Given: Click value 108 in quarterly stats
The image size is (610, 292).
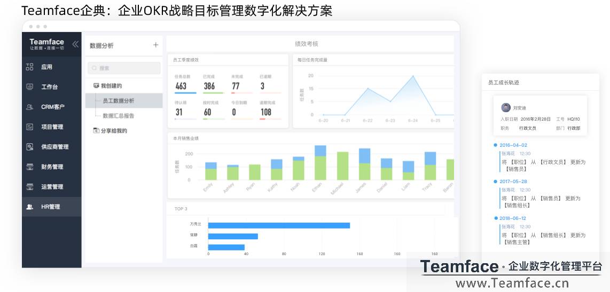Looking at the screenshot, I should tap(265, 112).
